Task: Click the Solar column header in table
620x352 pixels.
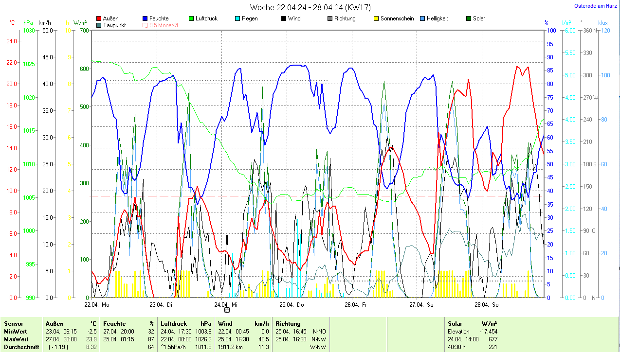Action: [x=455, y=324]
